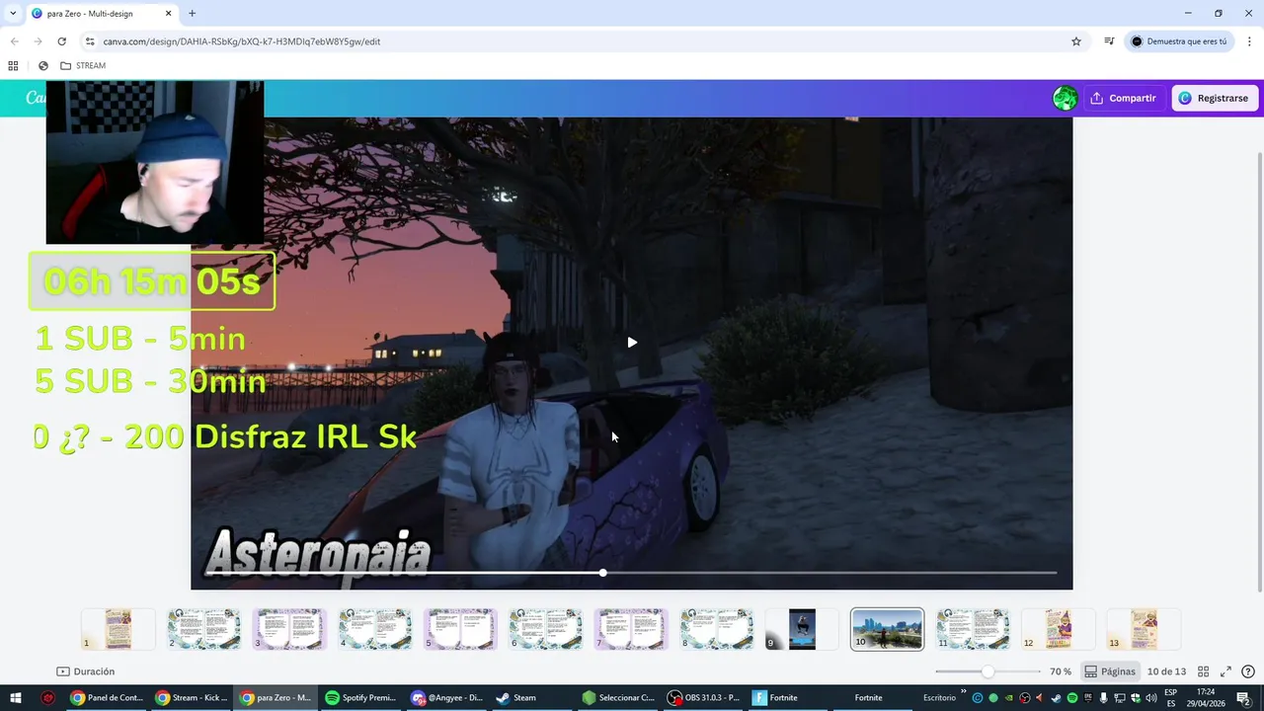
Task: Select page 11 thumbnail
Action: tap(973, 629)
